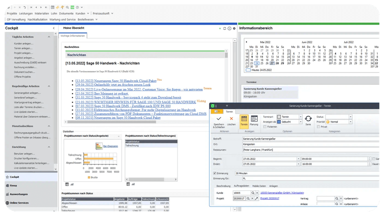Screen dimensions: 384x216
Task: Jump to last record toolbar arrow
Action: [x=46, y=7]
